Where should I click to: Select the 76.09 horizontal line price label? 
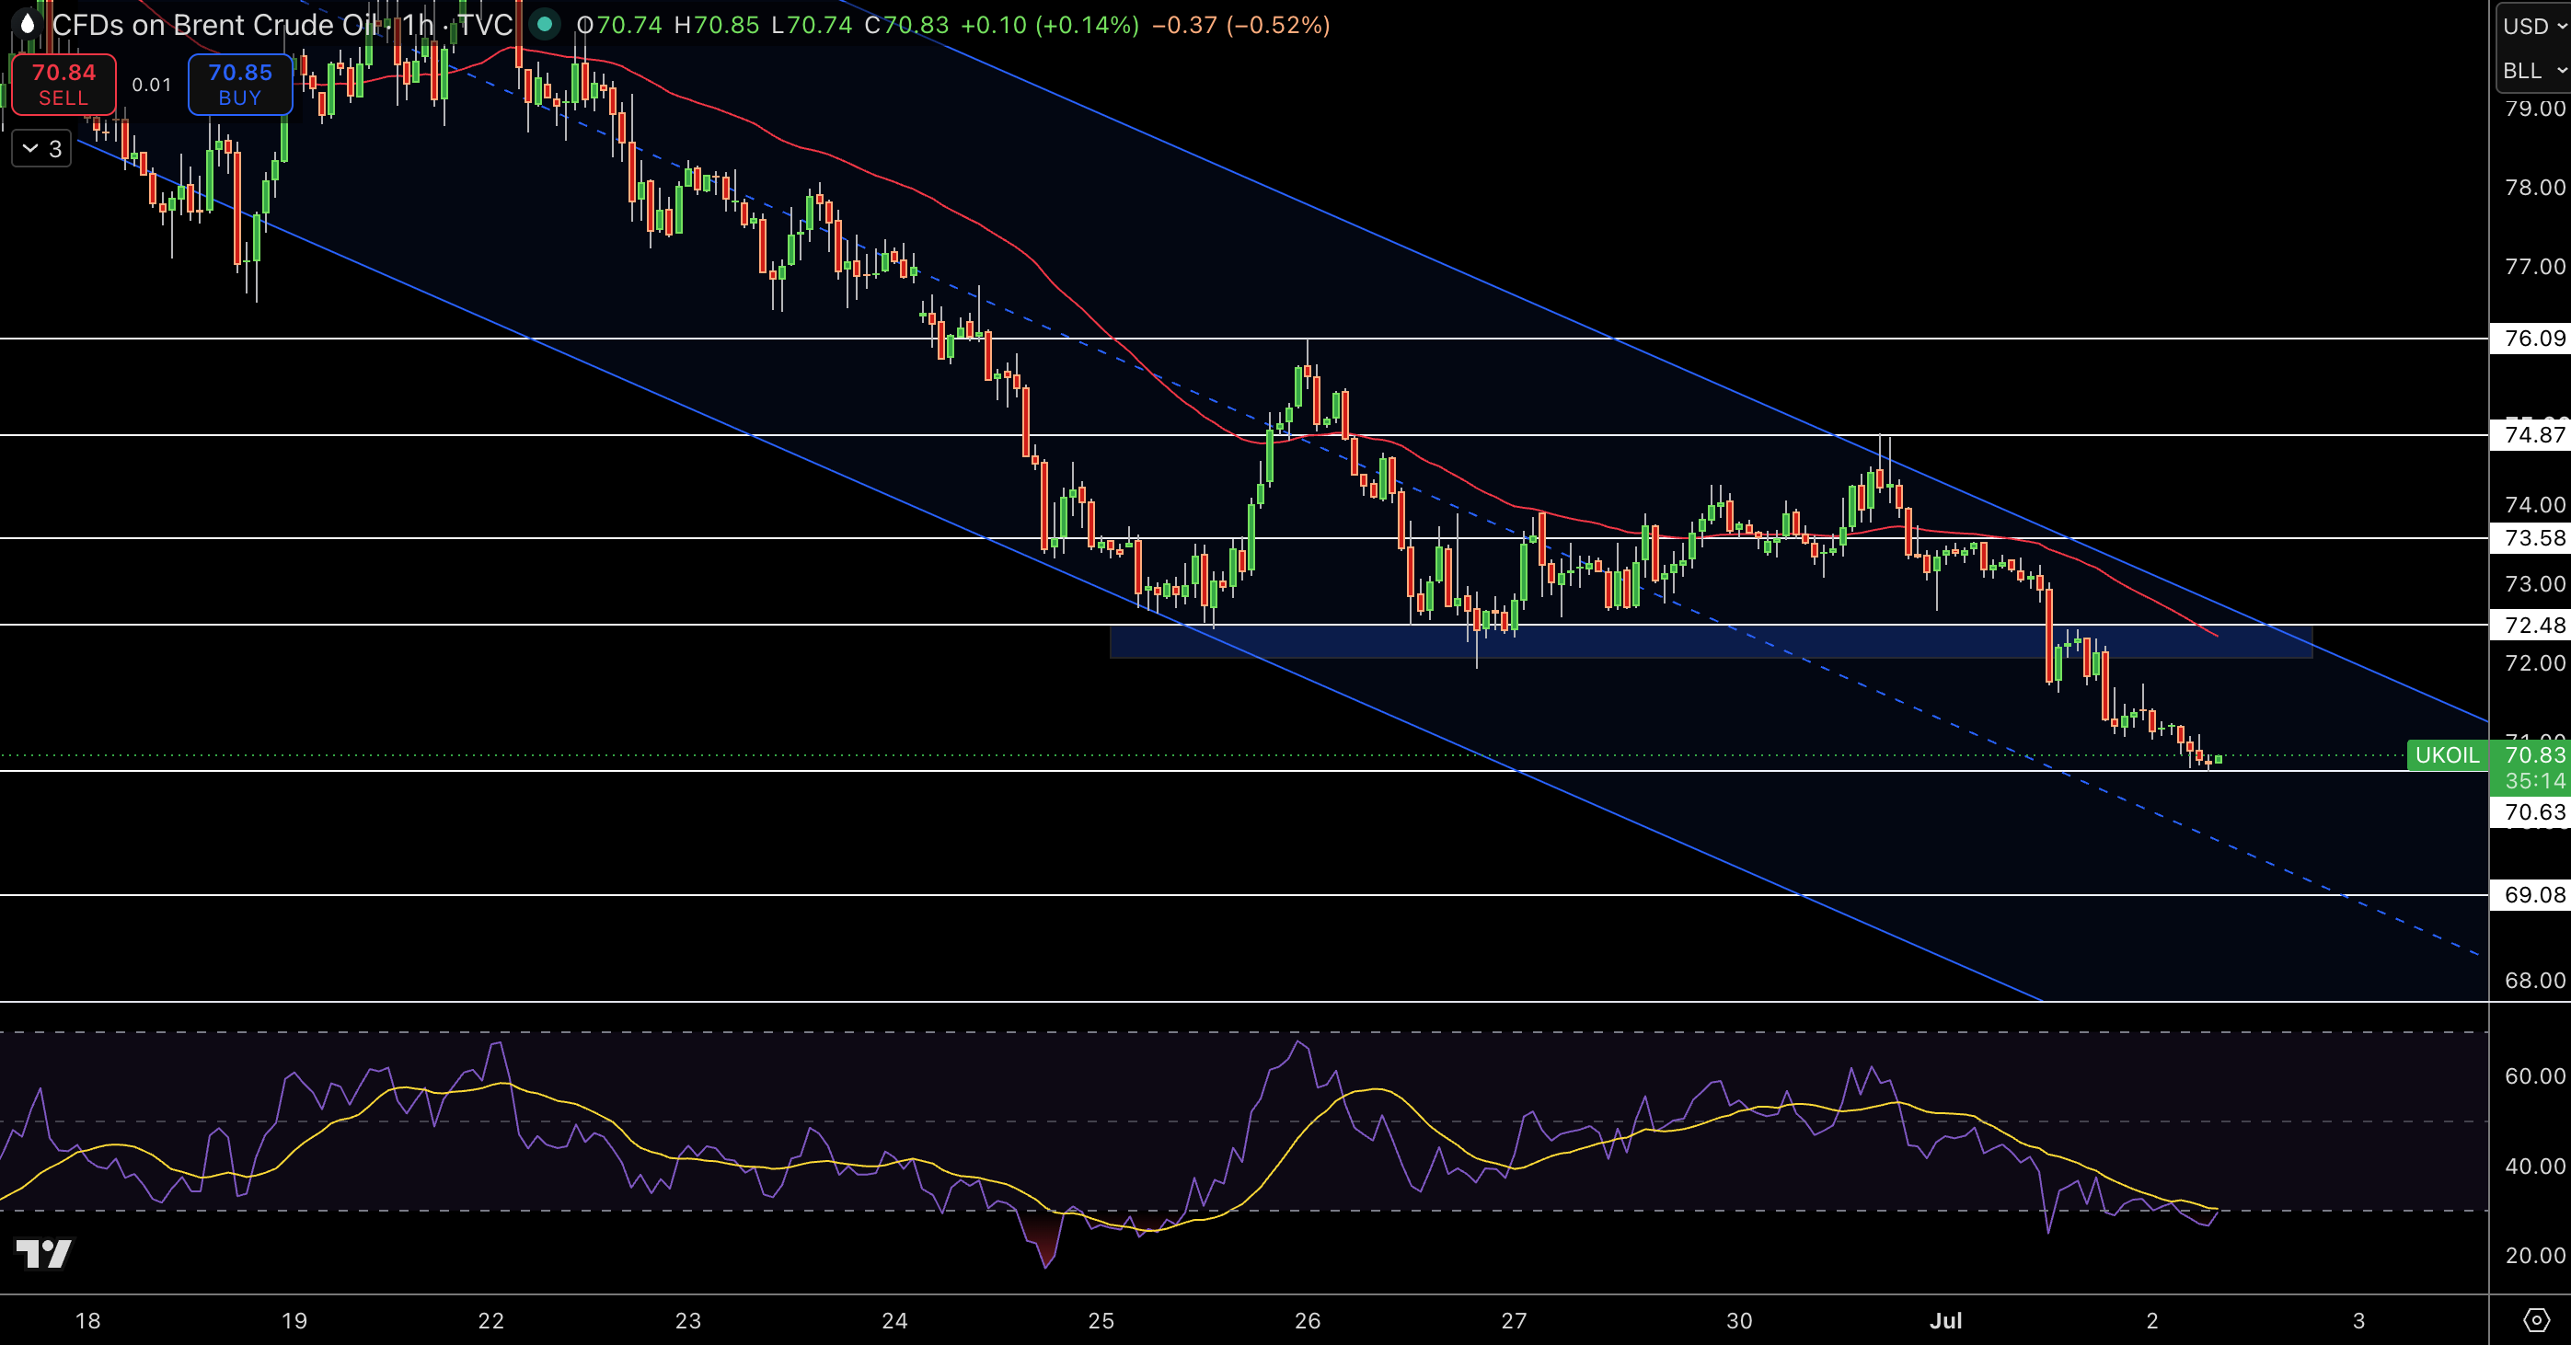pyautogui.click(x=2531, y=339)
